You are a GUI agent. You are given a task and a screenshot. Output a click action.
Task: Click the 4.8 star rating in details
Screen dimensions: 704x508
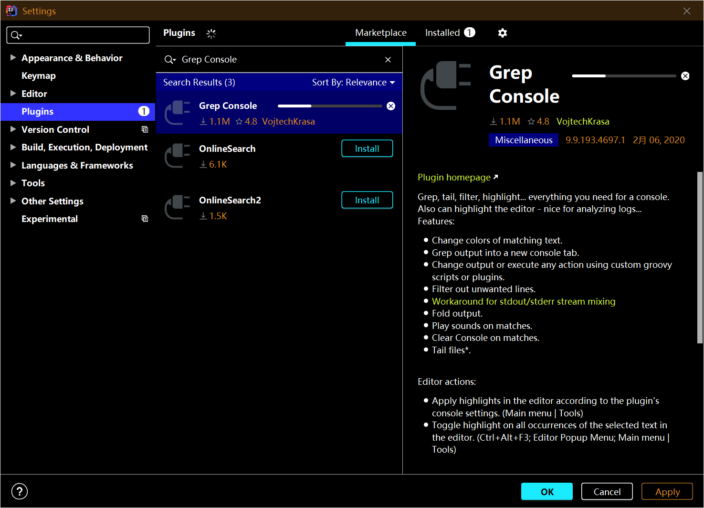click(538, 121)
